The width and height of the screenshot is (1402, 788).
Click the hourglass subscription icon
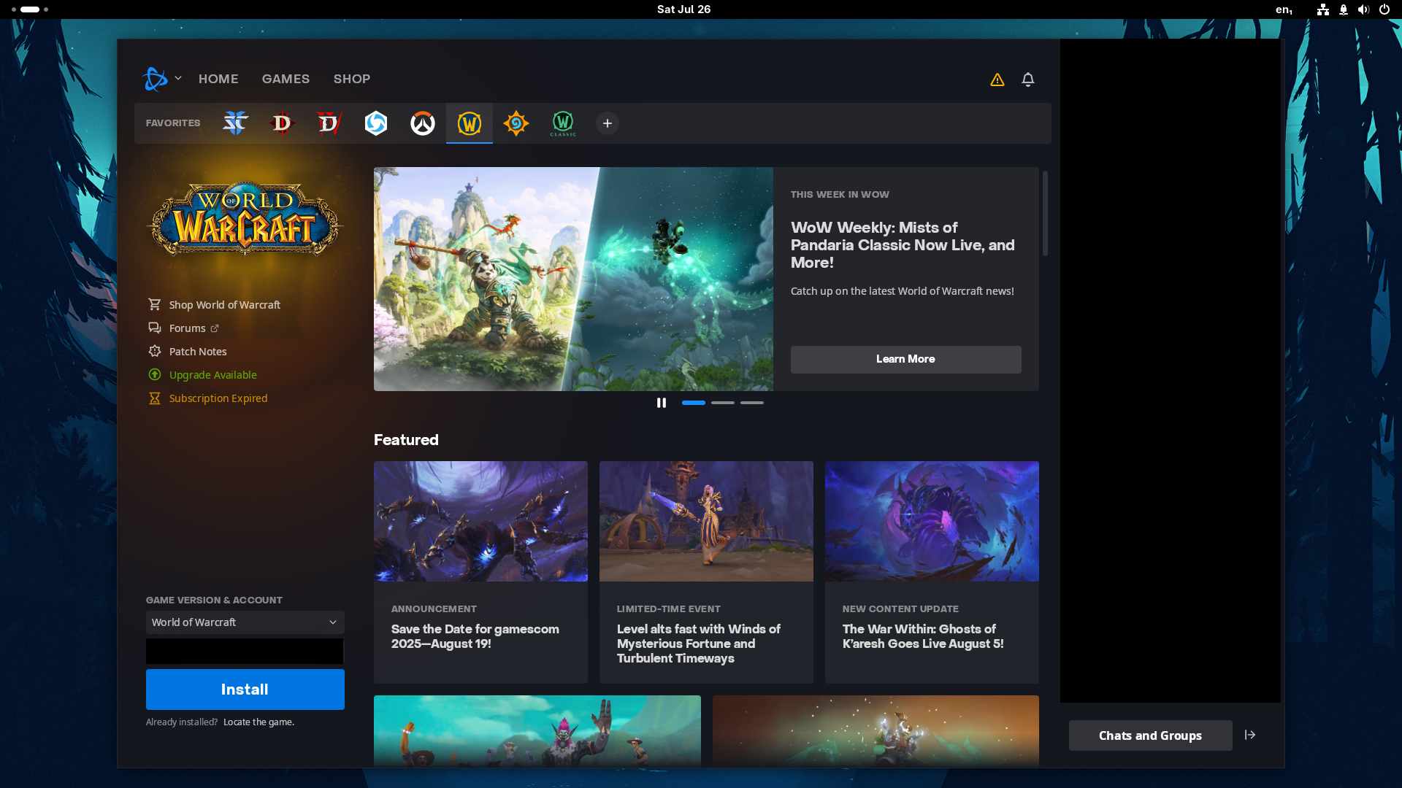pos(155,398)
